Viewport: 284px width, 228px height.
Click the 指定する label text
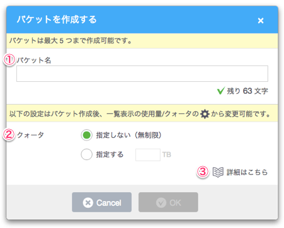(110, 154)
